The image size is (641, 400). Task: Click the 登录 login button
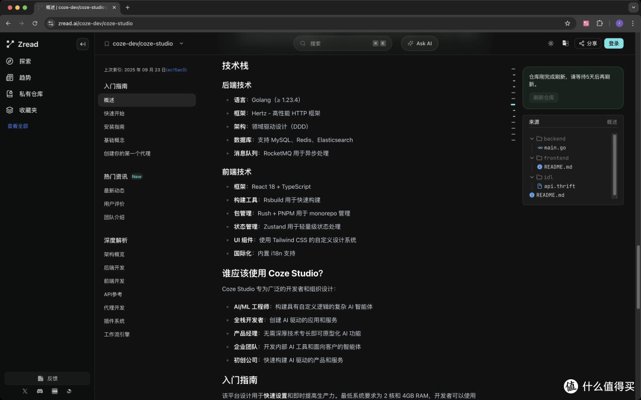[x=614, y=43]
